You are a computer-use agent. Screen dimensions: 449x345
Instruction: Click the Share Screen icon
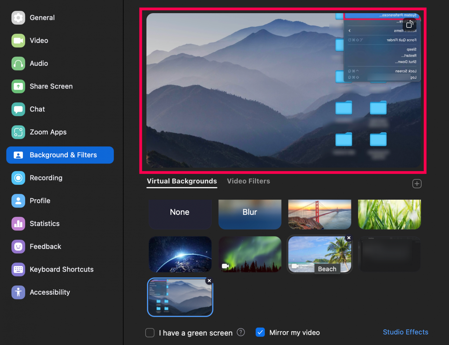tap(18, 86)
